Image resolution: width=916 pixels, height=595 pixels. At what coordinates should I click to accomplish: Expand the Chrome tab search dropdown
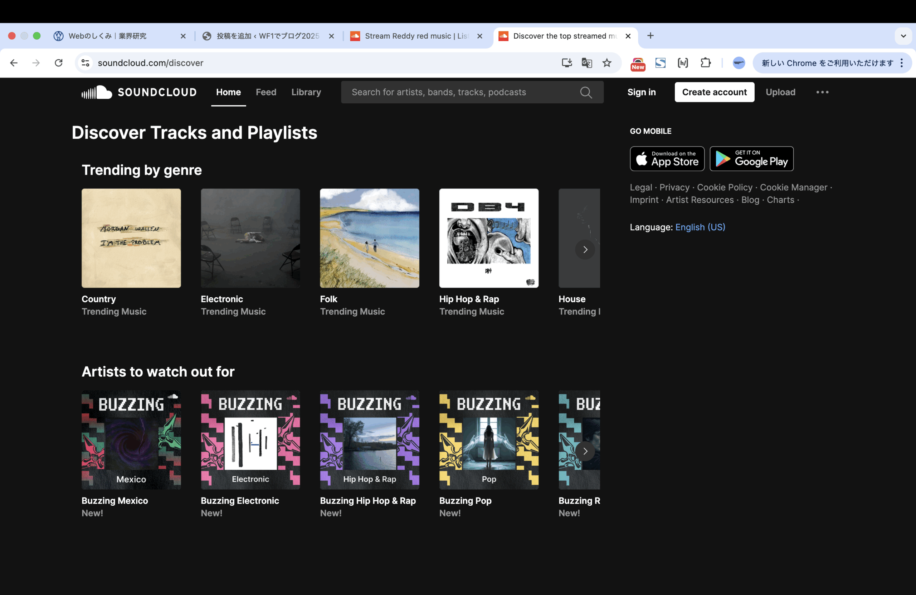click(x=903, y=36)
